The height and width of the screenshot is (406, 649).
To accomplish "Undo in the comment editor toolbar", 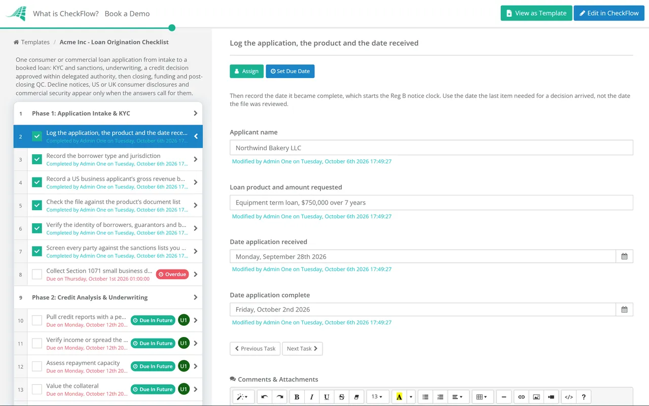I will coord(264,397).
